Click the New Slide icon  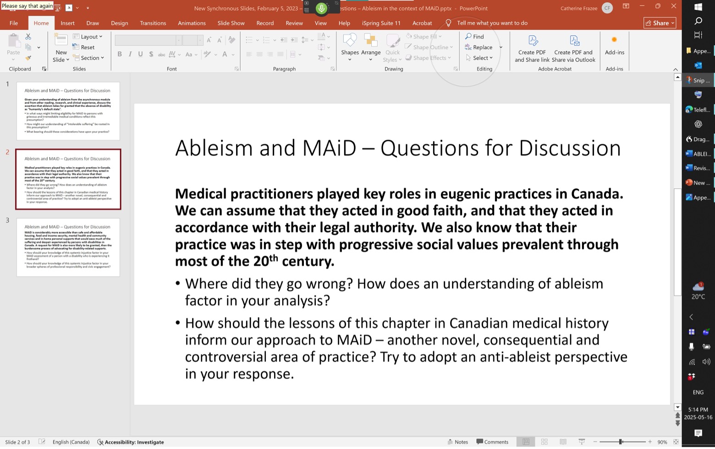coord(61,41)
